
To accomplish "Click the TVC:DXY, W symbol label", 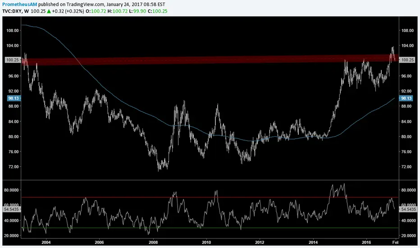I will click(15, 11).
